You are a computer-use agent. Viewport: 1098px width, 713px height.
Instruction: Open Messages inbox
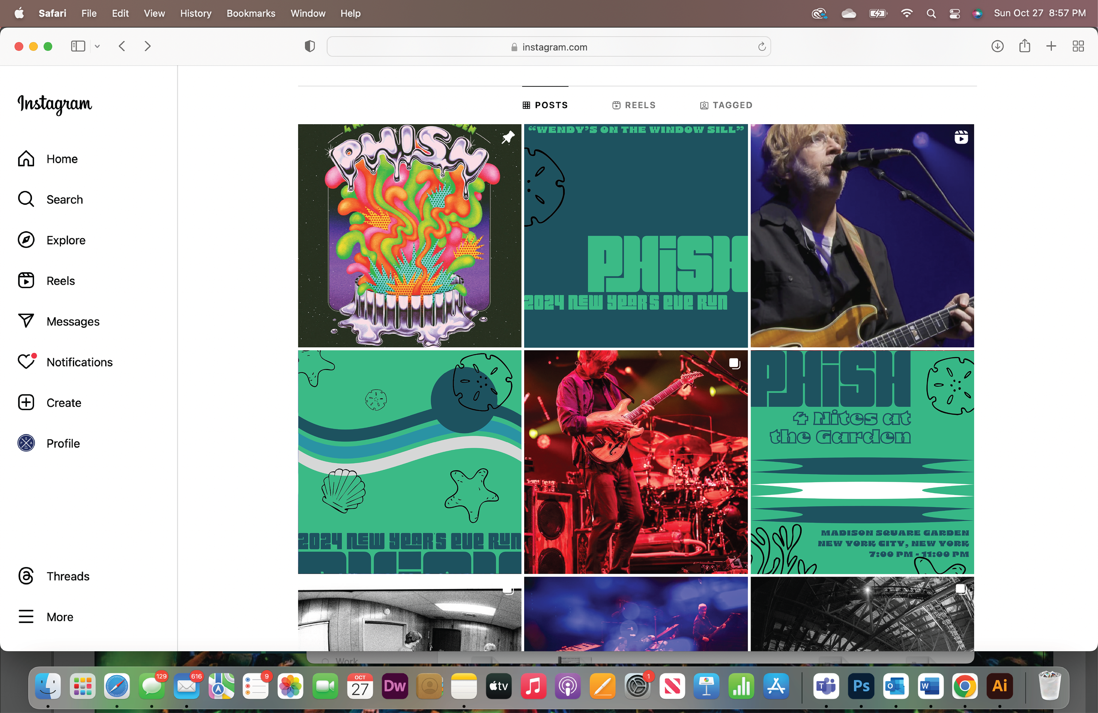59,321
